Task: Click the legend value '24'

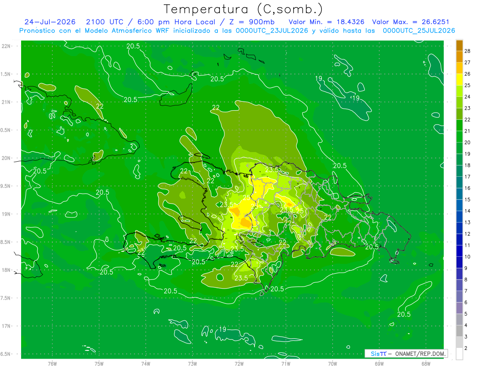Action: point(467,97)
